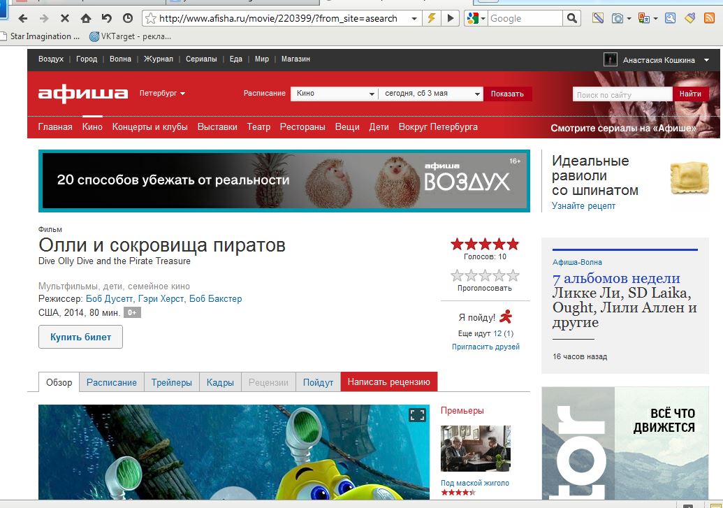Expand the Анастасия Кошкина user menu arrow
This screenshot has height=508, width=723.
pyautogui.click(x=706, y=60)
